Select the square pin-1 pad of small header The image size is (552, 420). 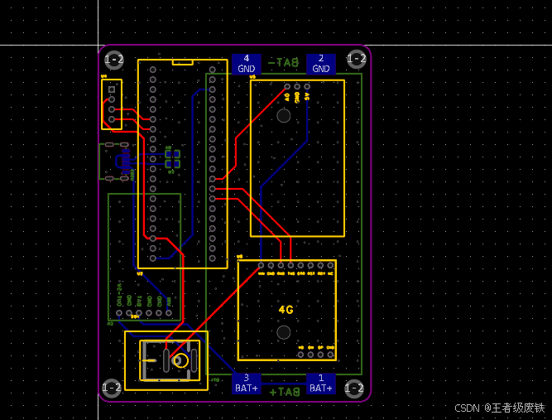point(112,89)
